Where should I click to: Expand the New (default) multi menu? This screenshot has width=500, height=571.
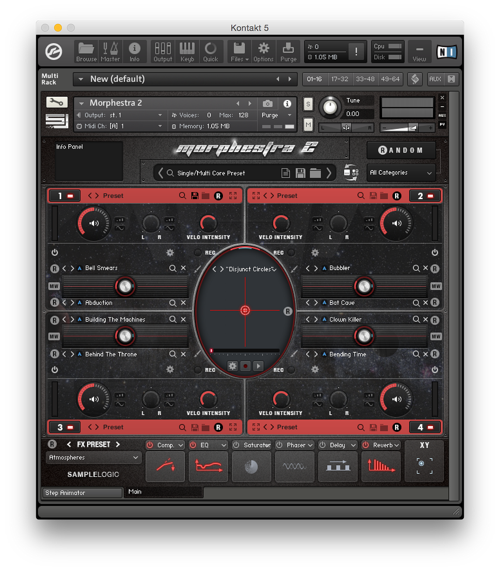coord(81,79)
